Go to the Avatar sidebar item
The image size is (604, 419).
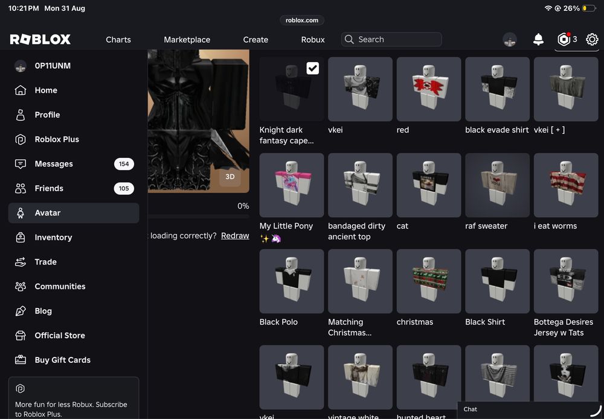tap(74, 213)
